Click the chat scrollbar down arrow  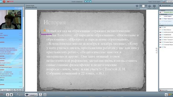tap(23, 88)
